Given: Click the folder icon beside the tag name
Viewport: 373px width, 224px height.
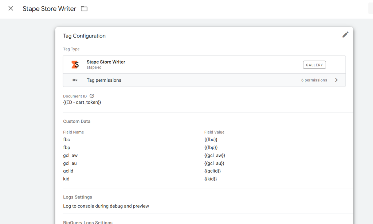Looking at the screenshot, I should coord(84,9).
